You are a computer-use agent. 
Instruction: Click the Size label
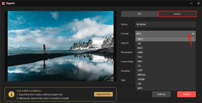(123, 80)
